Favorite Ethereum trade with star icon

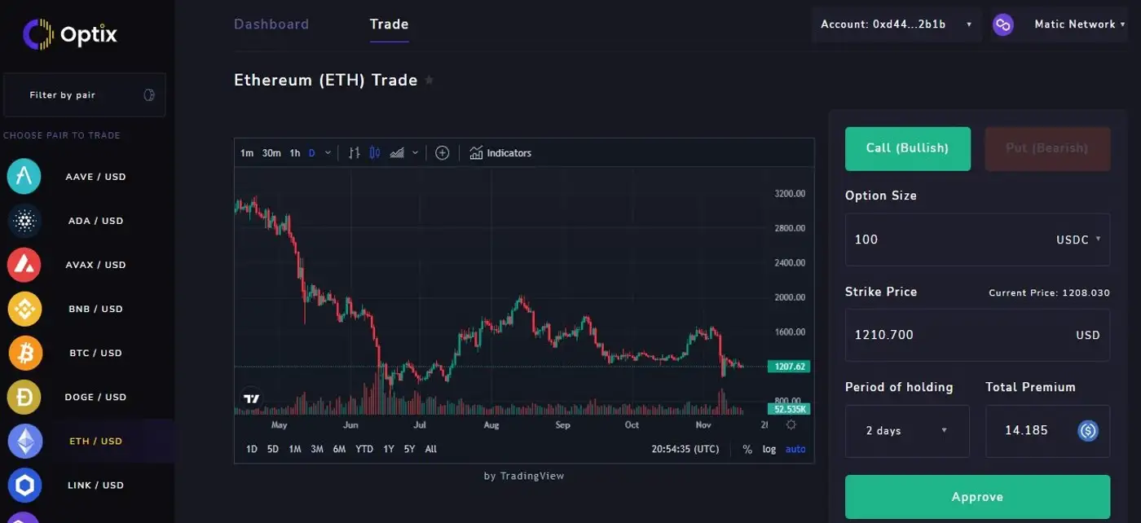(x=430, y=81)
